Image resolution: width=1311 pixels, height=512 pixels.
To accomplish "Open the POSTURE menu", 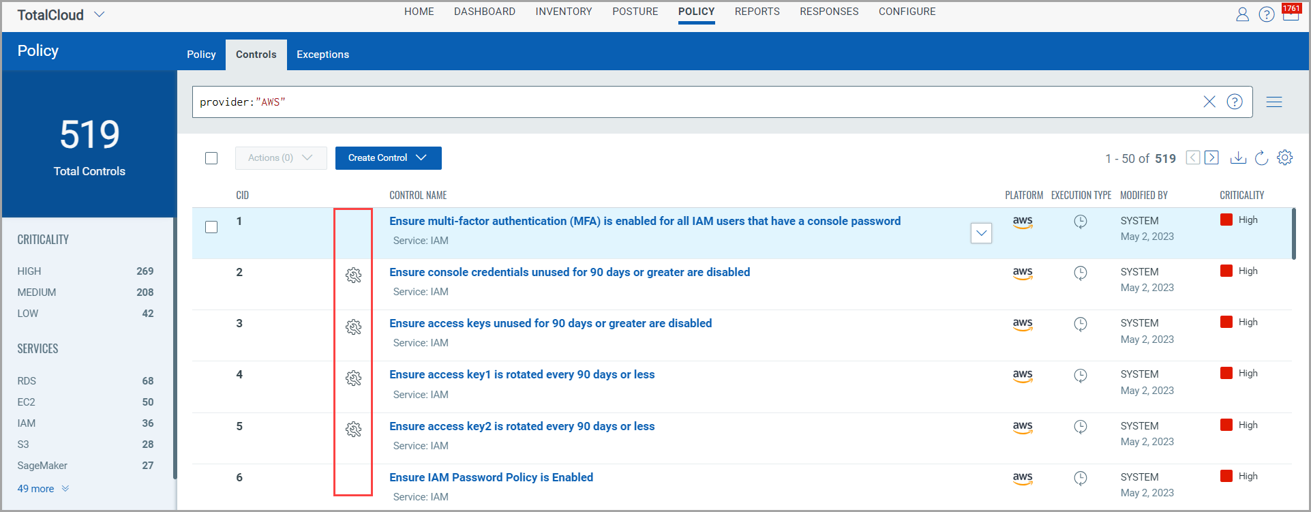I will coord(635,12).
